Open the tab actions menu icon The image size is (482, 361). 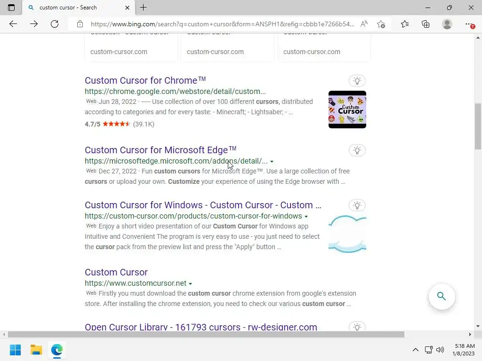(x=11, y=8)
